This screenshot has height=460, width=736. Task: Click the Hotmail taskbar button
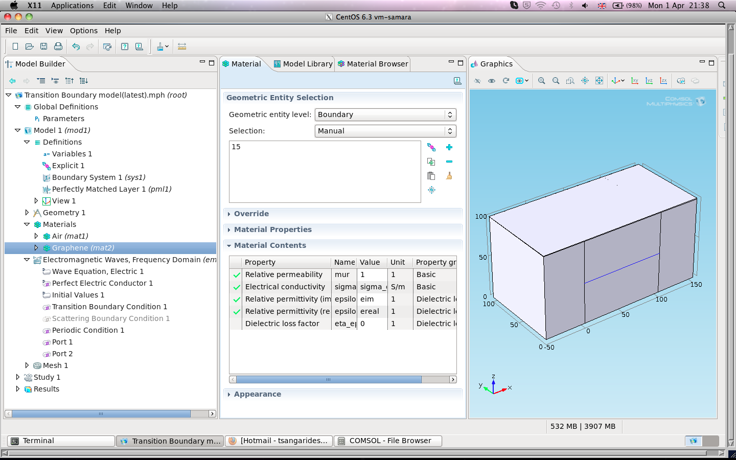click(x=279, y=441)
